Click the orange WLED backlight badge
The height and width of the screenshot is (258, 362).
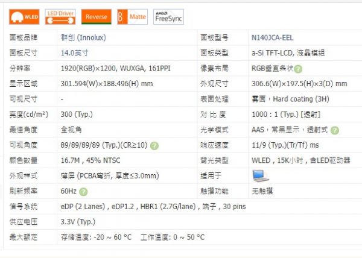pos(24,17)
